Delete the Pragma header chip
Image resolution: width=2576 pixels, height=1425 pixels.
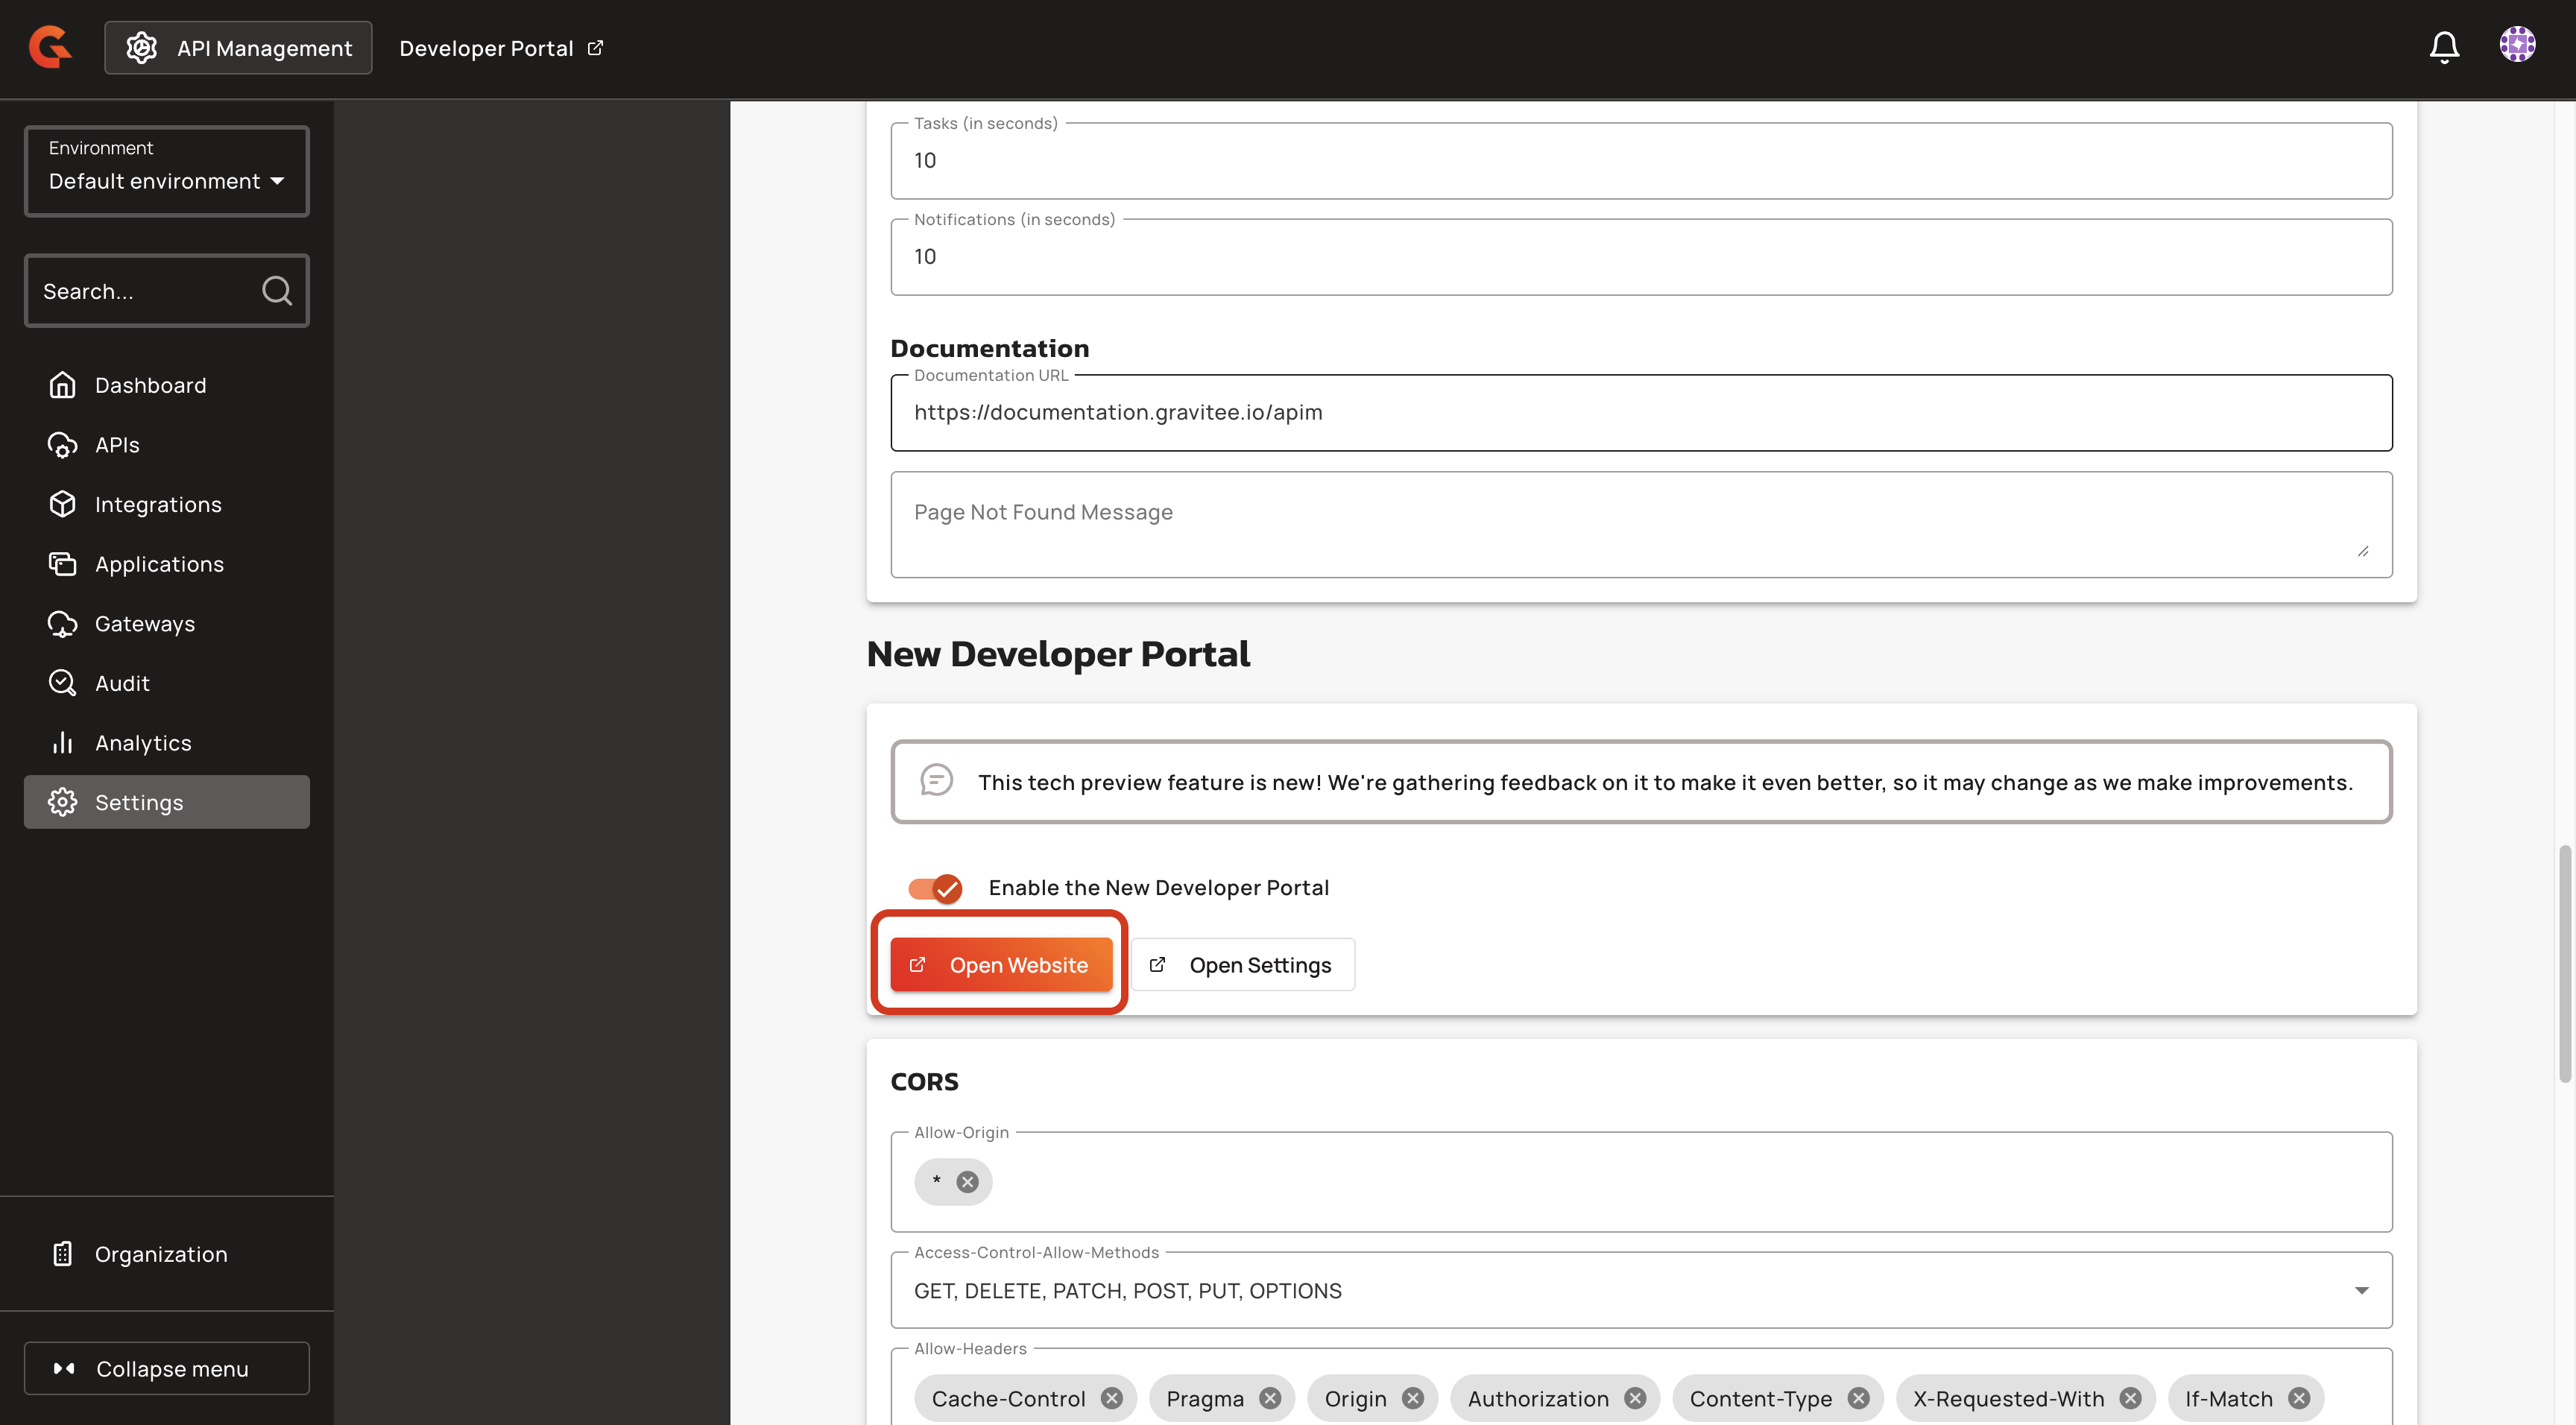(x=1270, y=1398)
